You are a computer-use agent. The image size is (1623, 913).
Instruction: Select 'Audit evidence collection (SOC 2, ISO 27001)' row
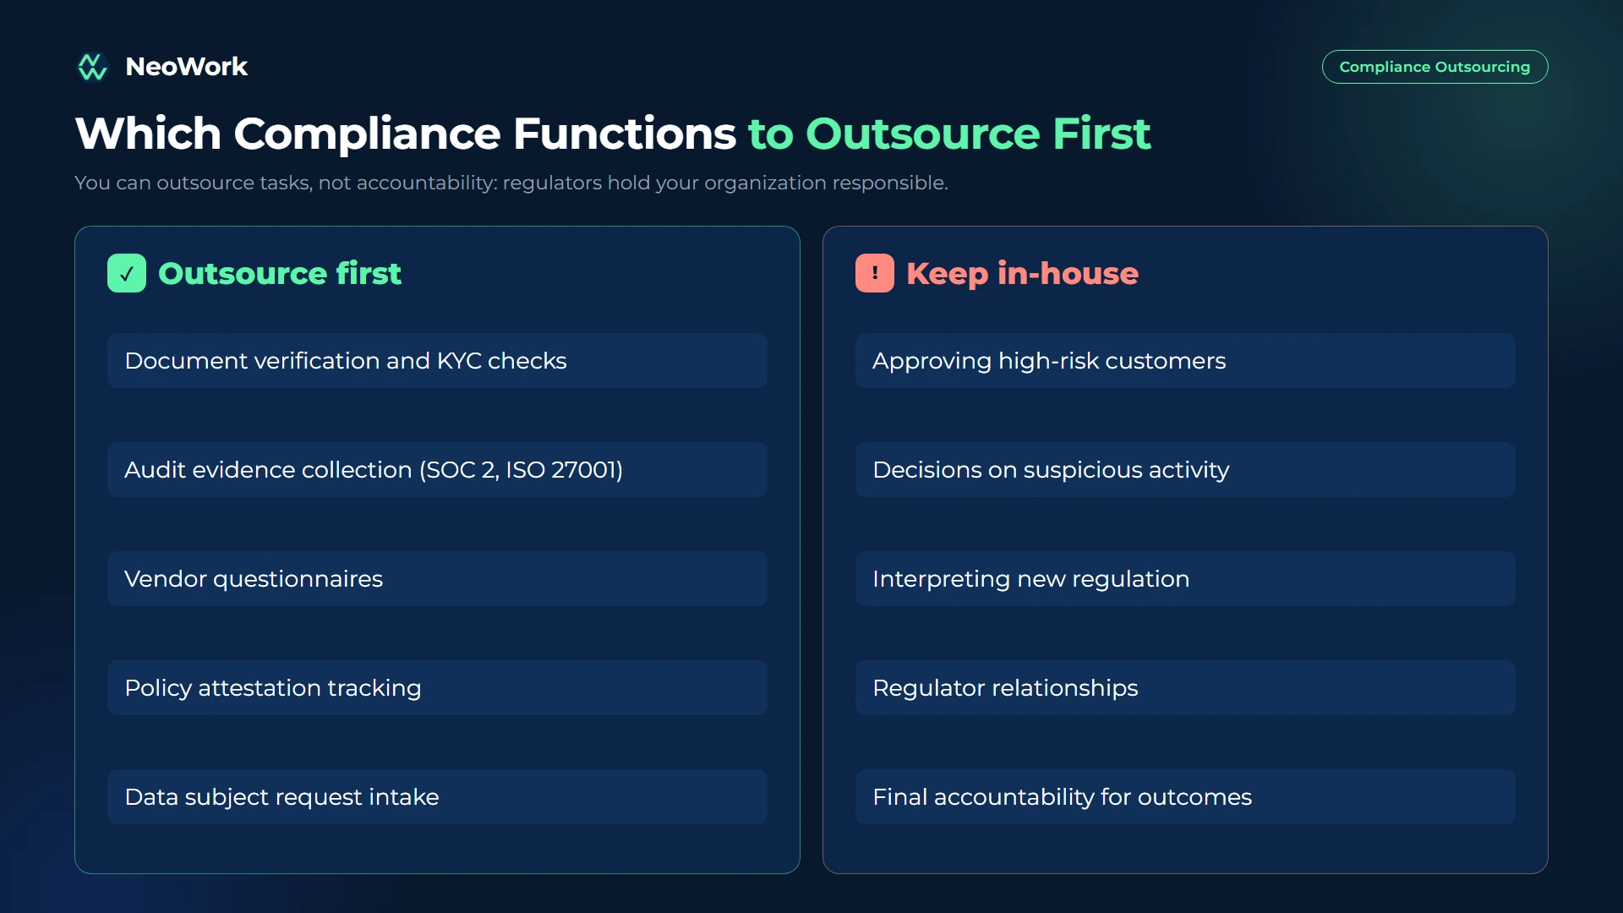coord(437,470)
